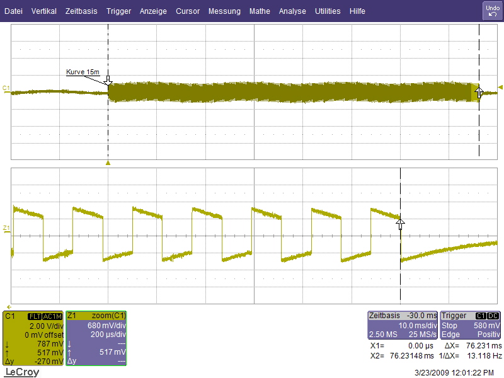Click the -30.0 ms delay value
Image resolution: width=504 pixels, height=378 pixels.
pyautogui.click(x=421, y=316)
